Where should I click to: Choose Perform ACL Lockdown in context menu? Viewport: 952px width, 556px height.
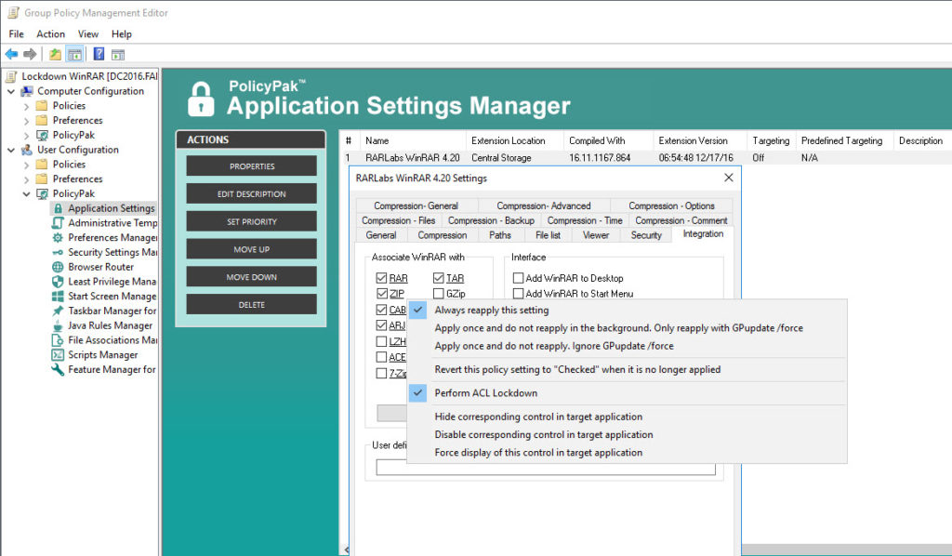point(628,393)
